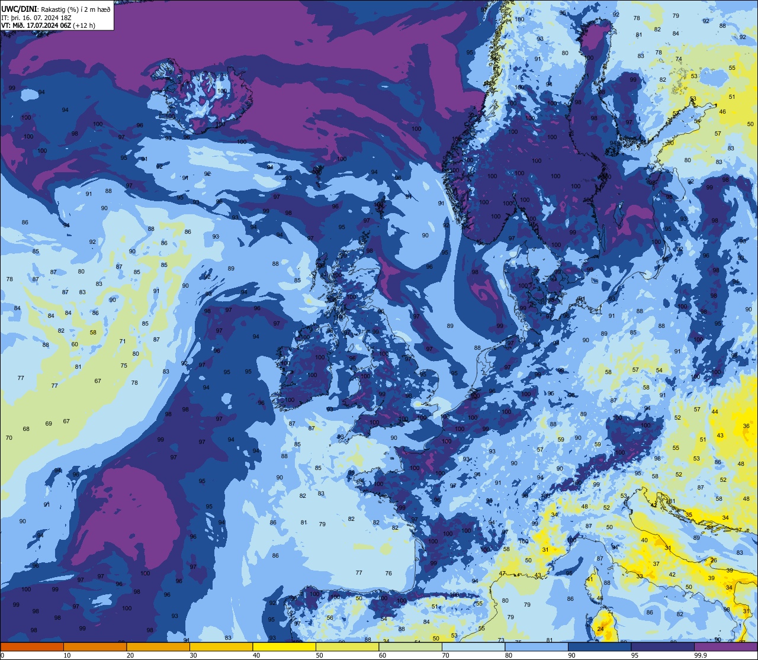Click the init time "IT: þri. 16. 07. 2024 18Z"
Viewport: 758px width, 660px height.
36,18
